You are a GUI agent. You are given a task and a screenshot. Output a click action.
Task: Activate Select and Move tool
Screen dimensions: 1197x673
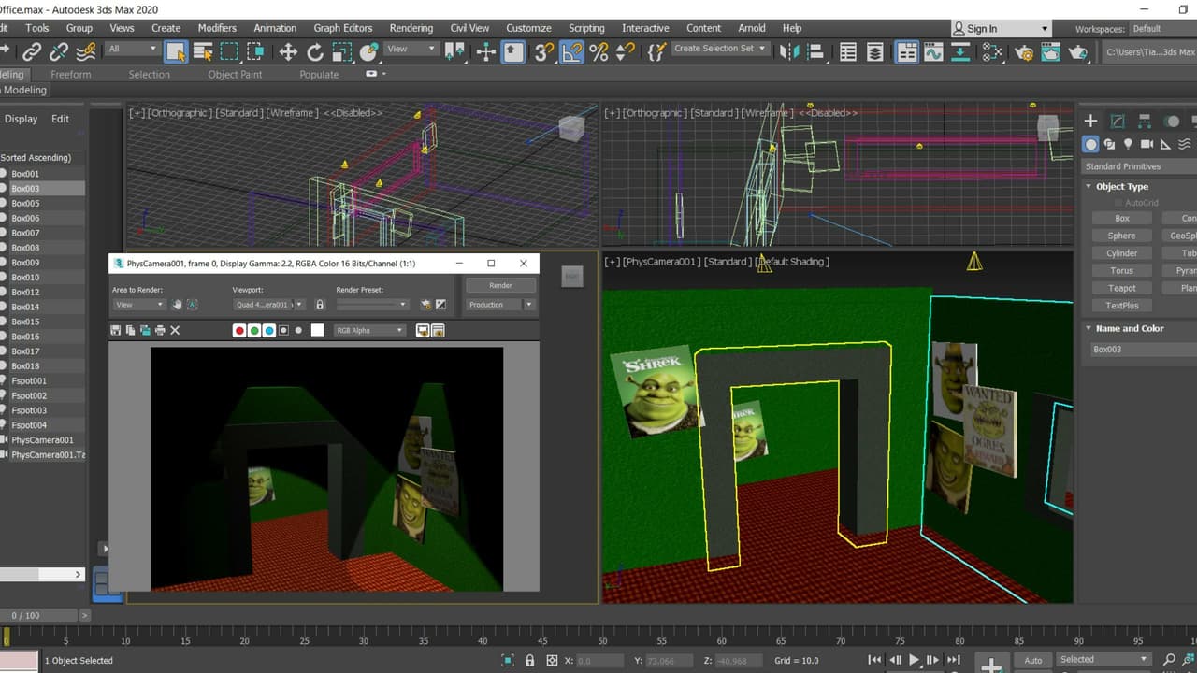tap(288, 51)
